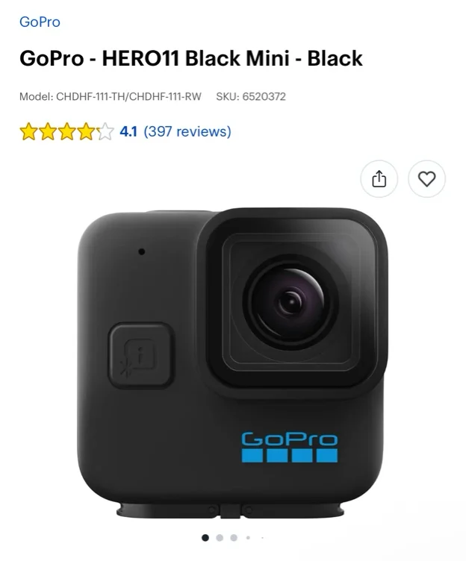Save product with the heart icon
This screenshot has height=561, width=466.
click(x=426, y=178)
